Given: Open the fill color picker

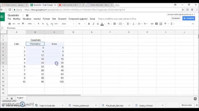Looking at the screenshot, I should (109, 24).
